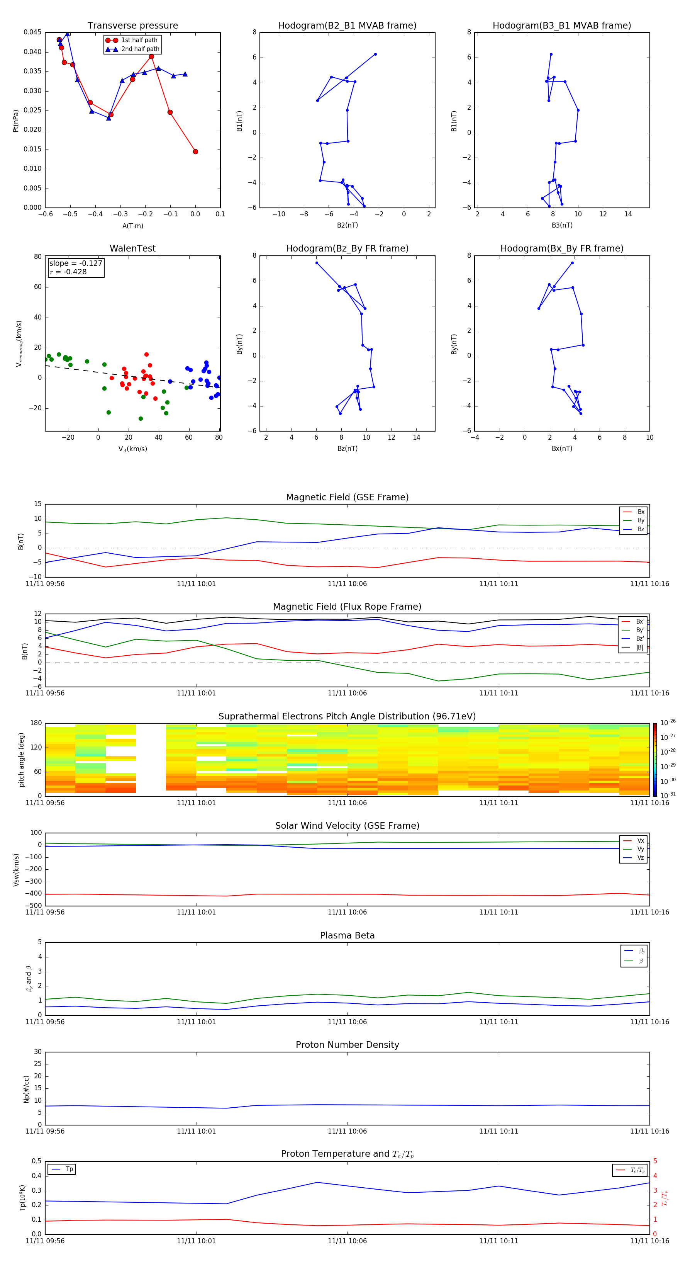Click the 'Np(#/cc)' y-axis label
Image resolution: width=695 pixels, height=1275 pixels.
(x=26, y=1089)
